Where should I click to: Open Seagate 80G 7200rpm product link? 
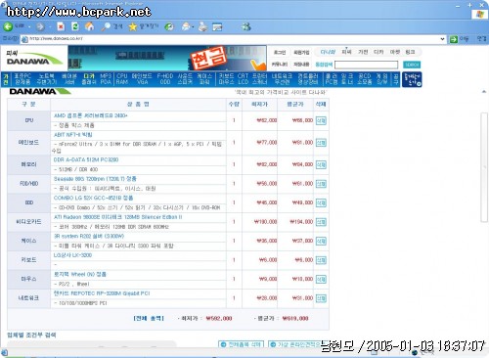click(95, 179)
